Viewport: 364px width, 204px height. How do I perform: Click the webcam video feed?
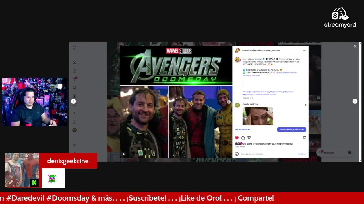[x=34, y=102]
